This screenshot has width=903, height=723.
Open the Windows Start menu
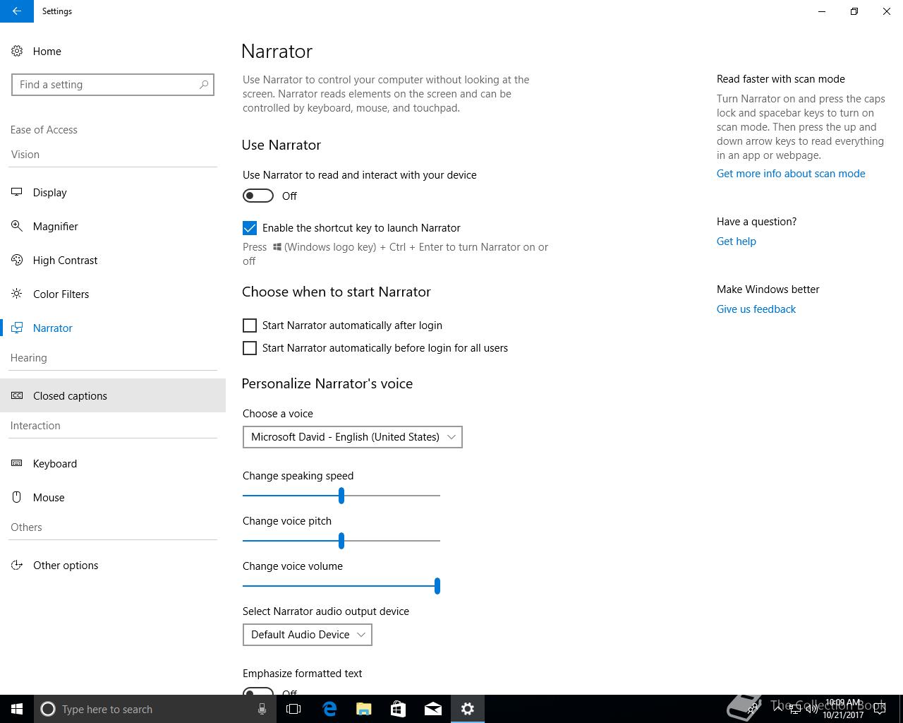(17, 709)
